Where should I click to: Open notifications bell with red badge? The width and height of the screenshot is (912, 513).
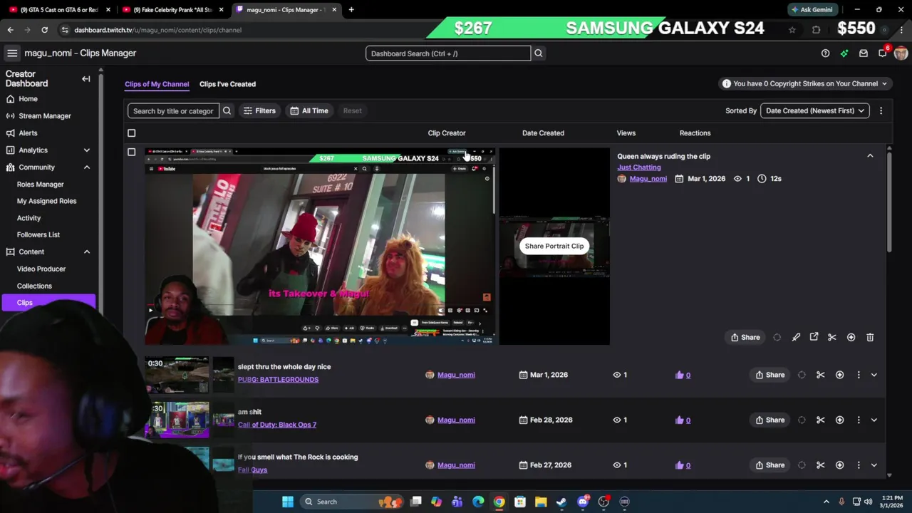[x=883, y=53]
